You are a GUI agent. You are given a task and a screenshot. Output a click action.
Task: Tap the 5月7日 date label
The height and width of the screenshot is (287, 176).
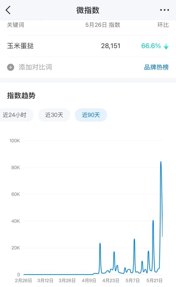[133, 281]
